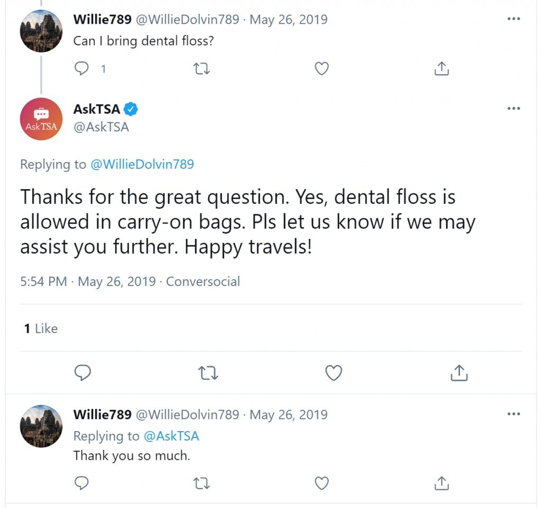This screenshot has width=542, height=508.
Task: Share the 'Thank you so much' tweet
Action: click(x=441, y=483)
